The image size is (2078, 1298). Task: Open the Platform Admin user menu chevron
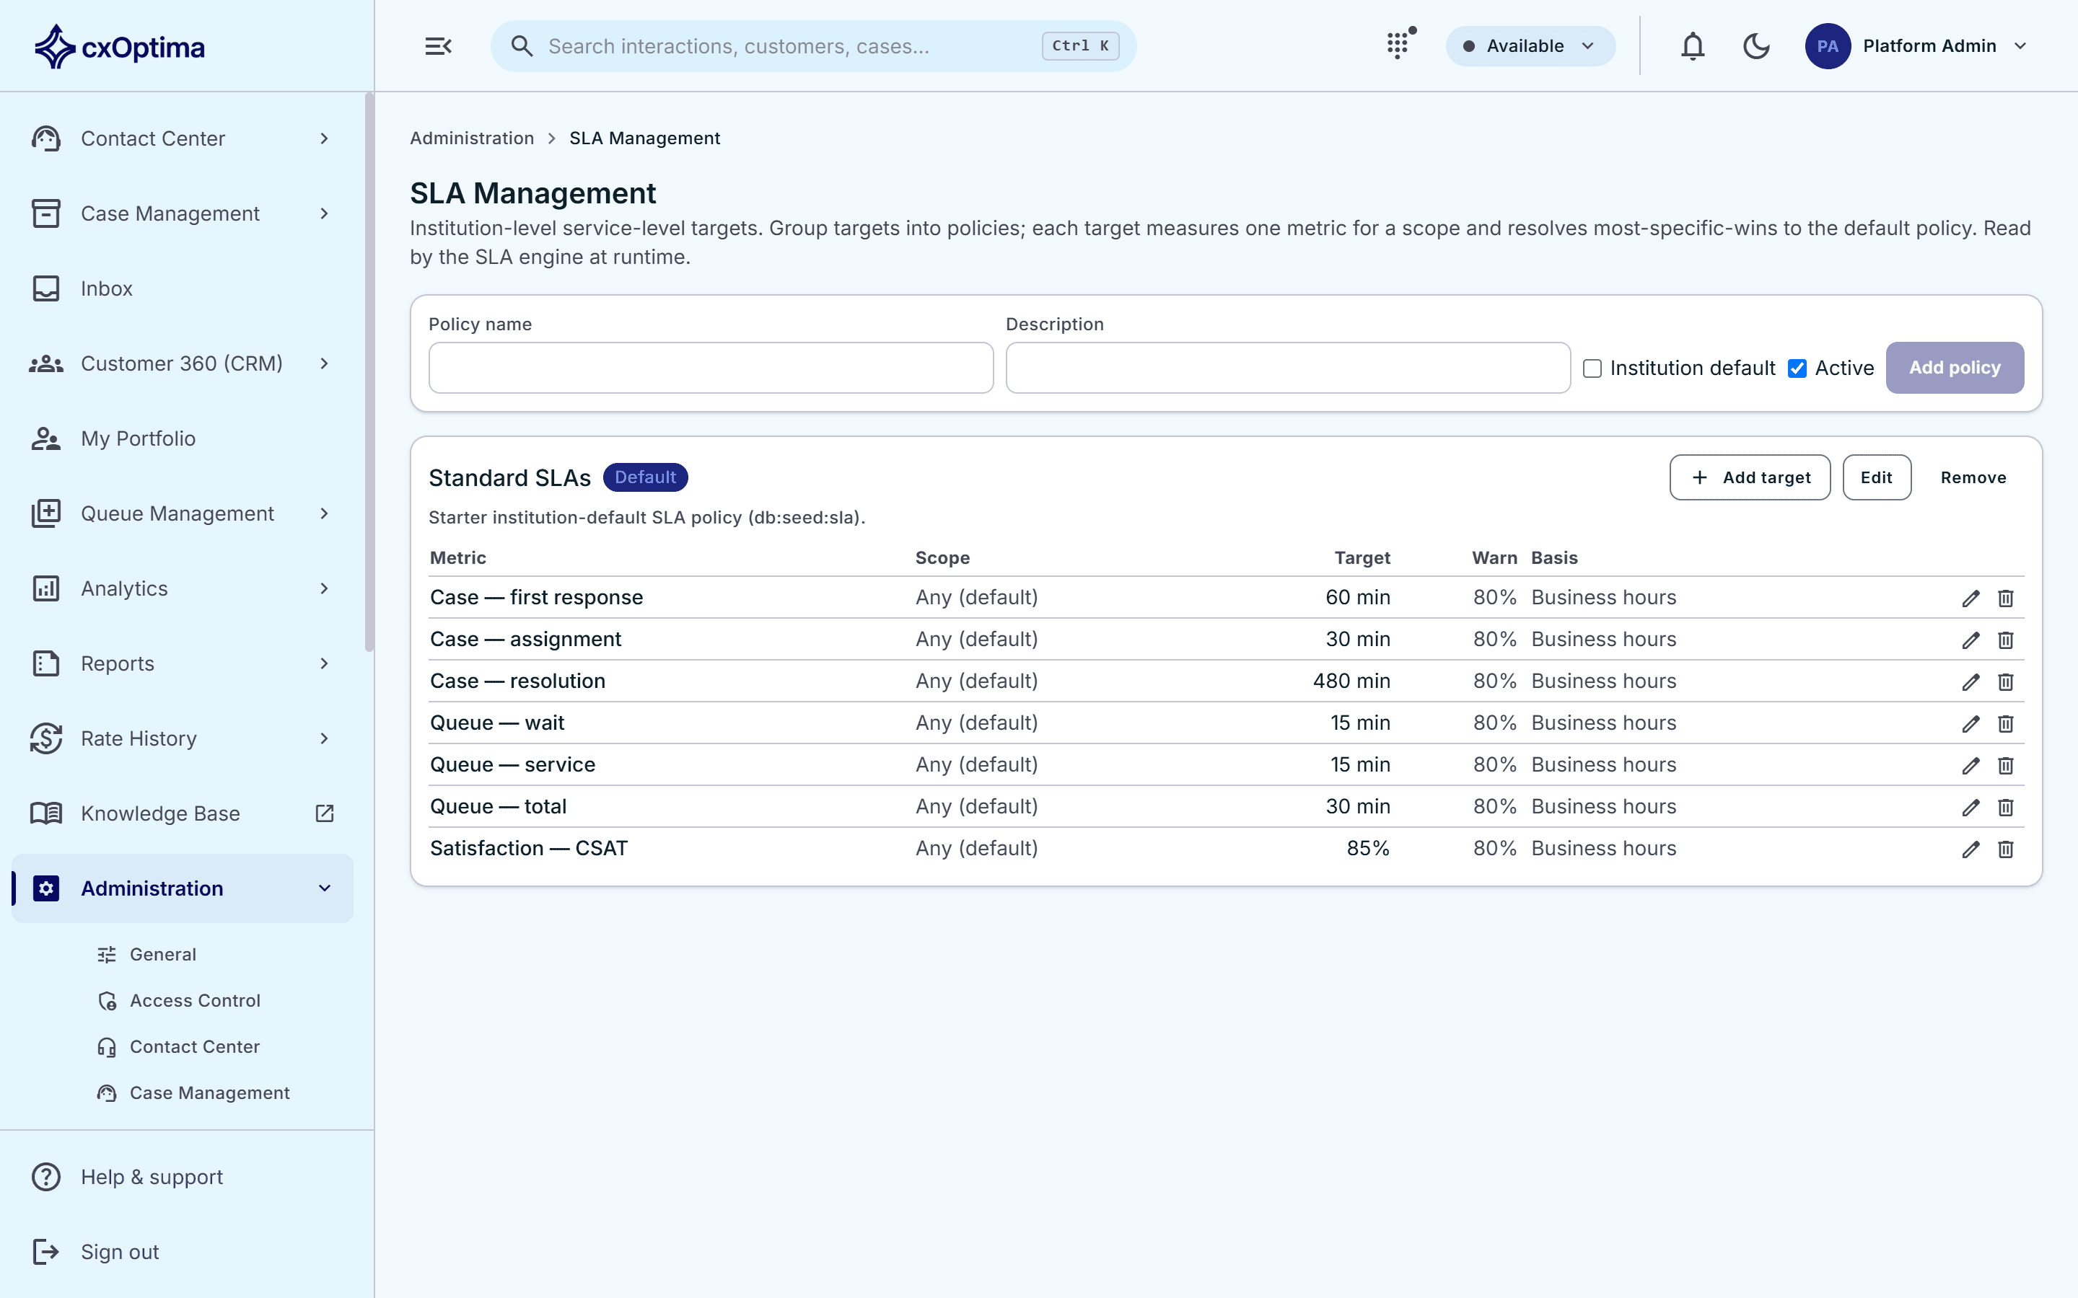coord(2020,46)
